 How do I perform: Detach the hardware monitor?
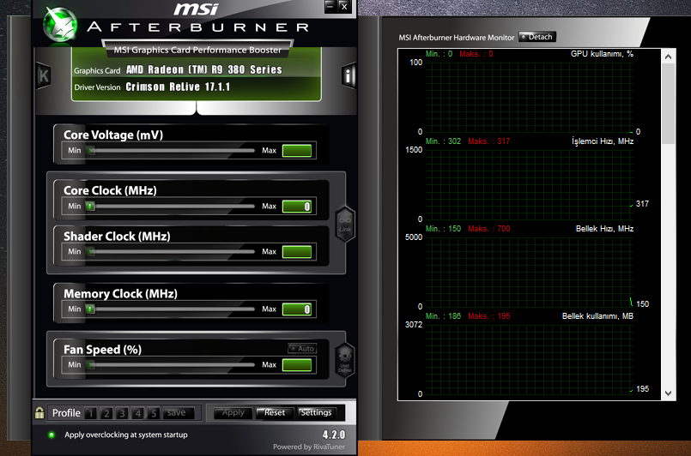(x=537, y=37)
